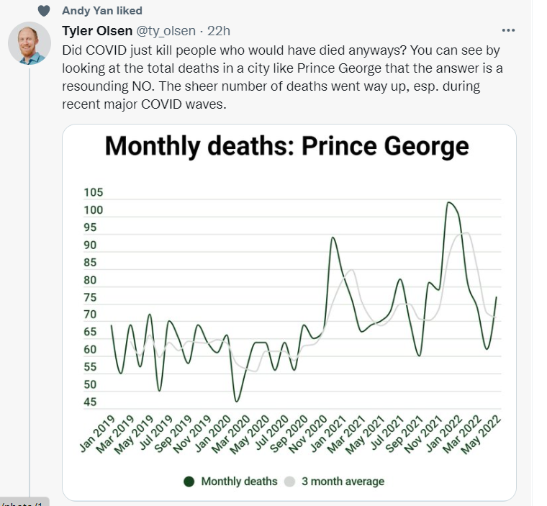
Task: Click the early 2021 spike on chart line
Action: tap(333, 238)
